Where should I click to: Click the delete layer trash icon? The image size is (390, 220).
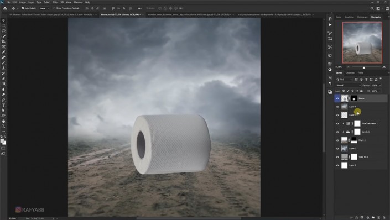(x=384, y=217)
